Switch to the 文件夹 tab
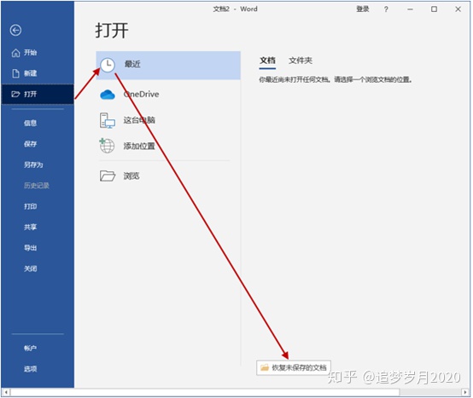 coord(301,61)
